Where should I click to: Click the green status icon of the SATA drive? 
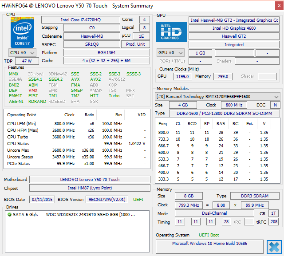click(x=9, y=215)
